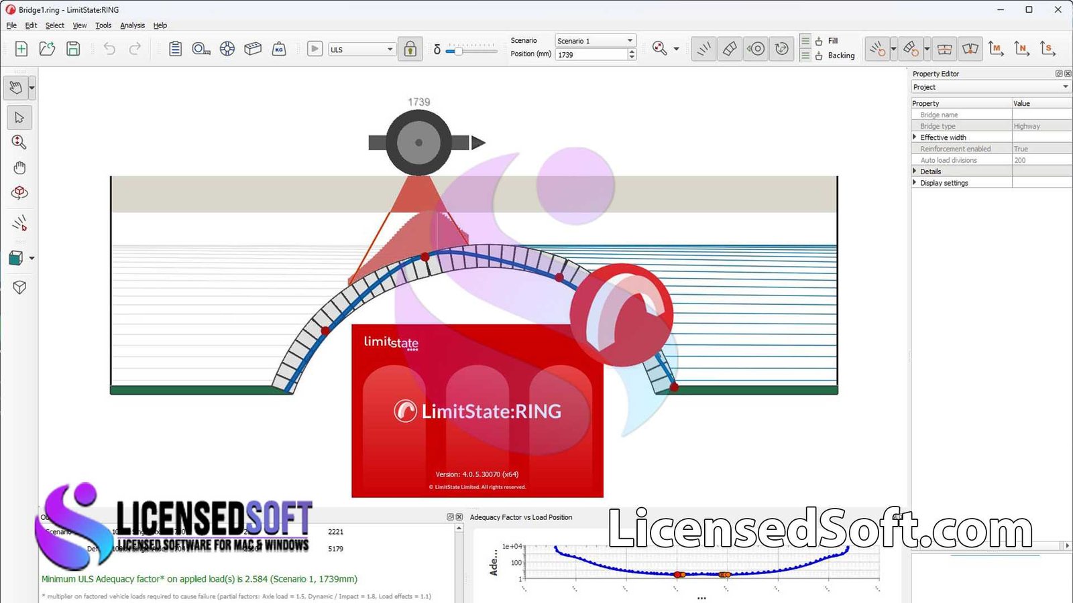Float the Property Editor panel
The height and width of the screenshot is (603, 1073).
coord(1059,74)
